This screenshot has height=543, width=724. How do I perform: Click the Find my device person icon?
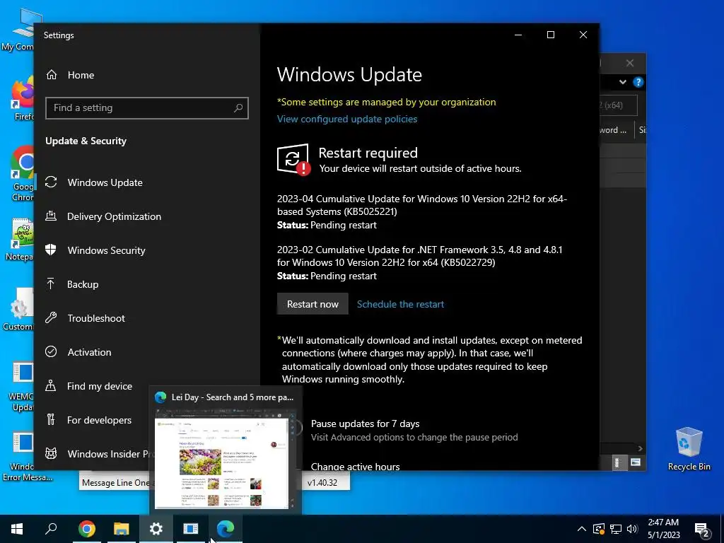51,385
